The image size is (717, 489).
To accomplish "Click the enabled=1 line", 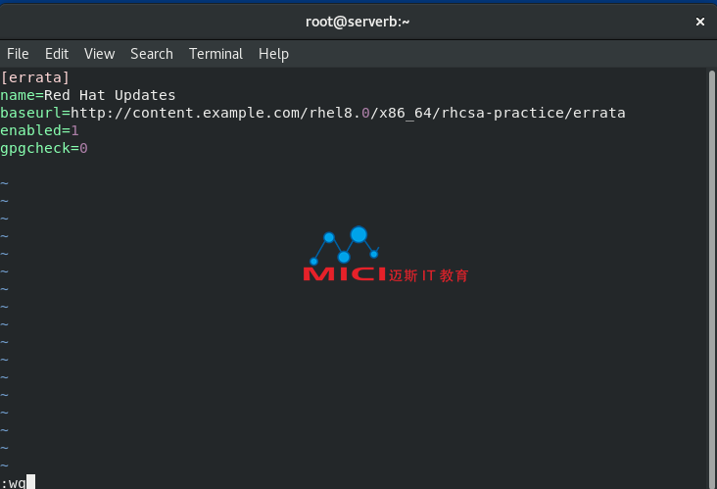I will tap(39, 130).
